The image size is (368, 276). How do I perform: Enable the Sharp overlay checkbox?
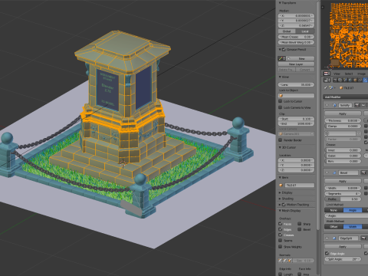pyautogui.click(x=300, y=224)
